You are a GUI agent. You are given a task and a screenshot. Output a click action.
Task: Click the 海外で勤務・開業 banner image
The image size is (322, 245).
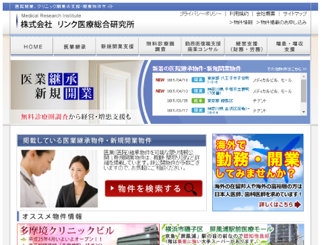coord(258,172)
